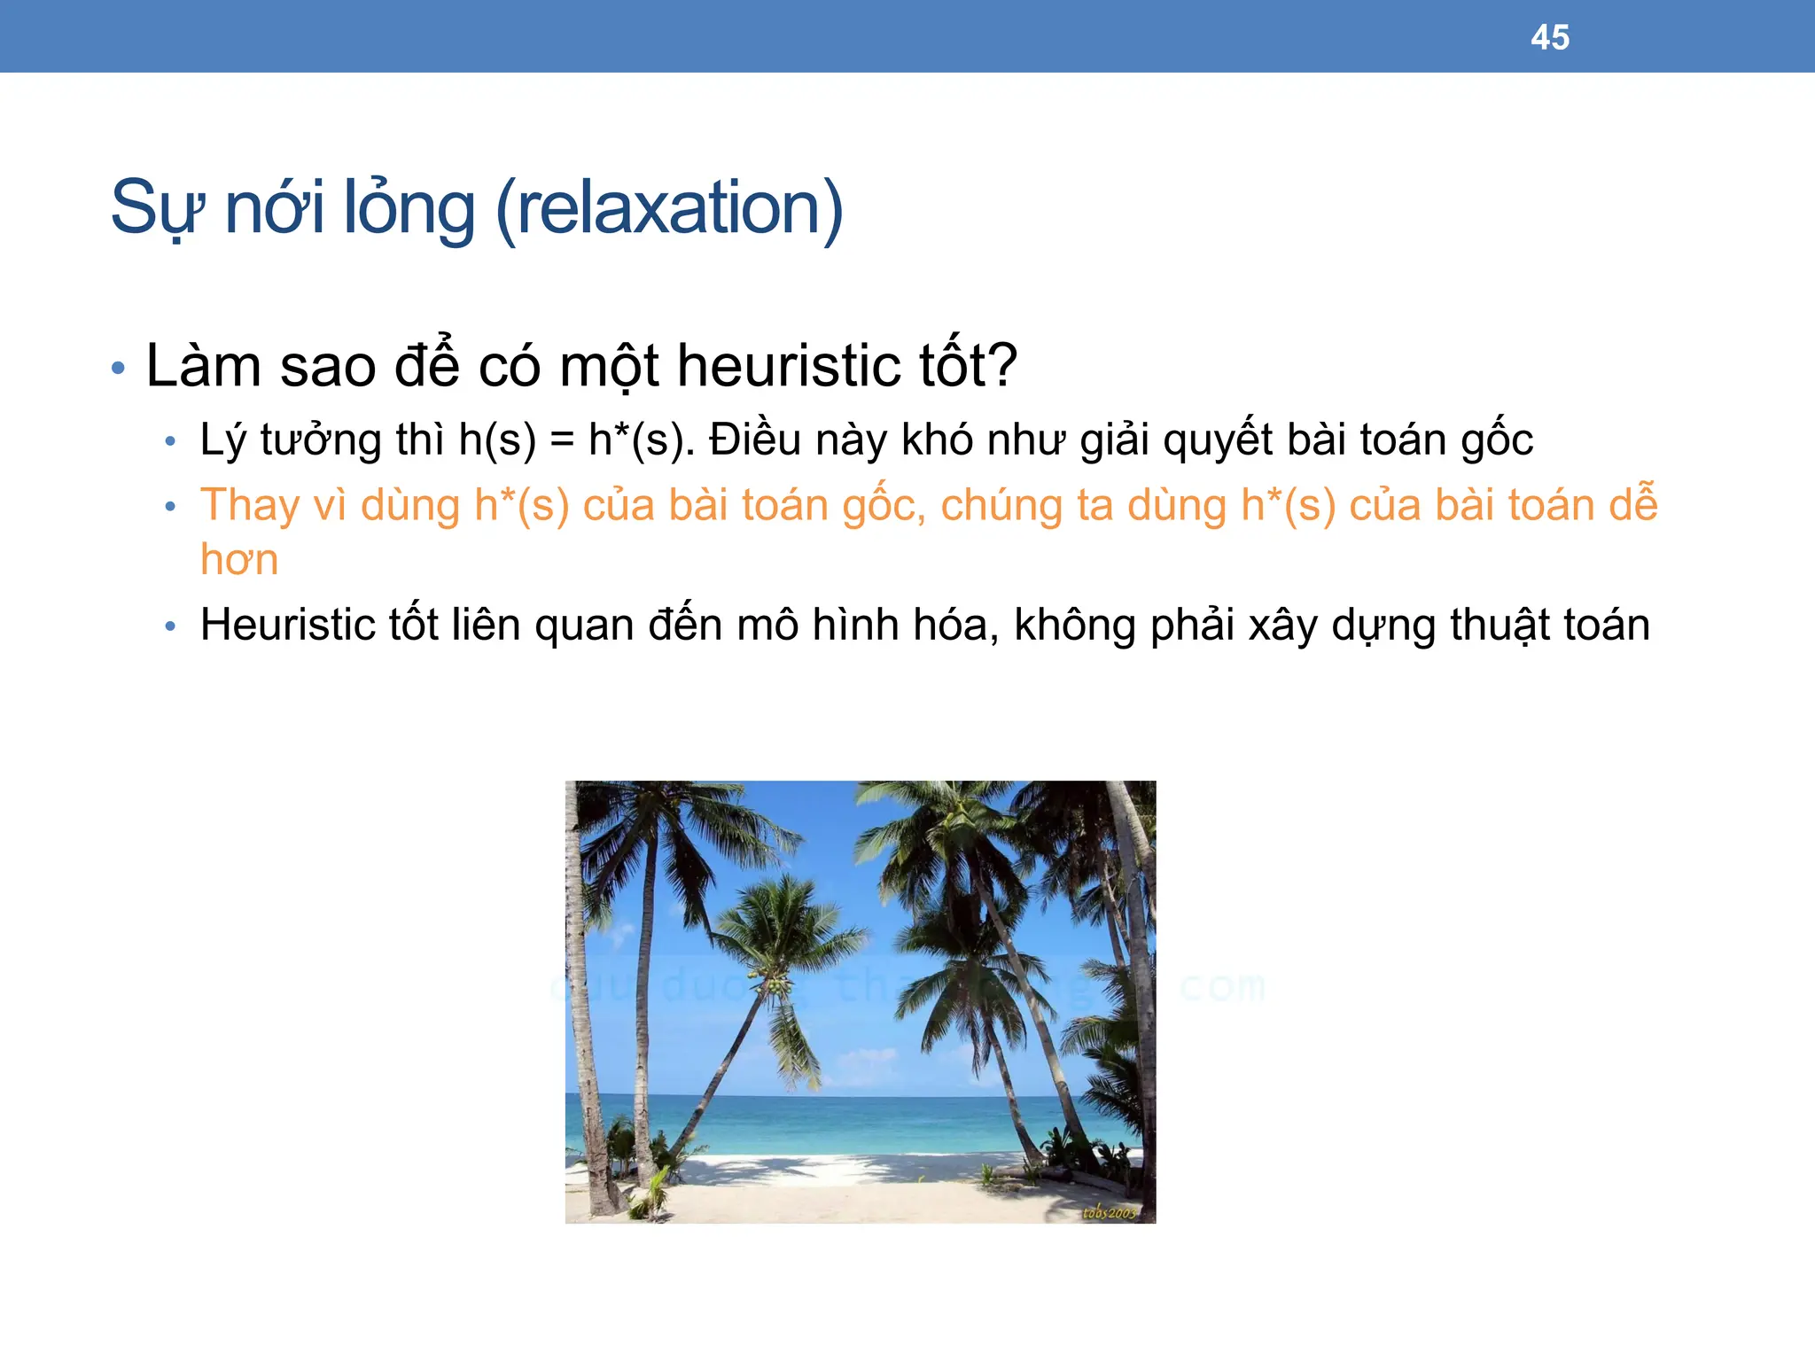Click the bullet starting "Lý tưởng thì h(s) = h*(s)"
Screen dimensions: 1815x1361
coord(866,440)
